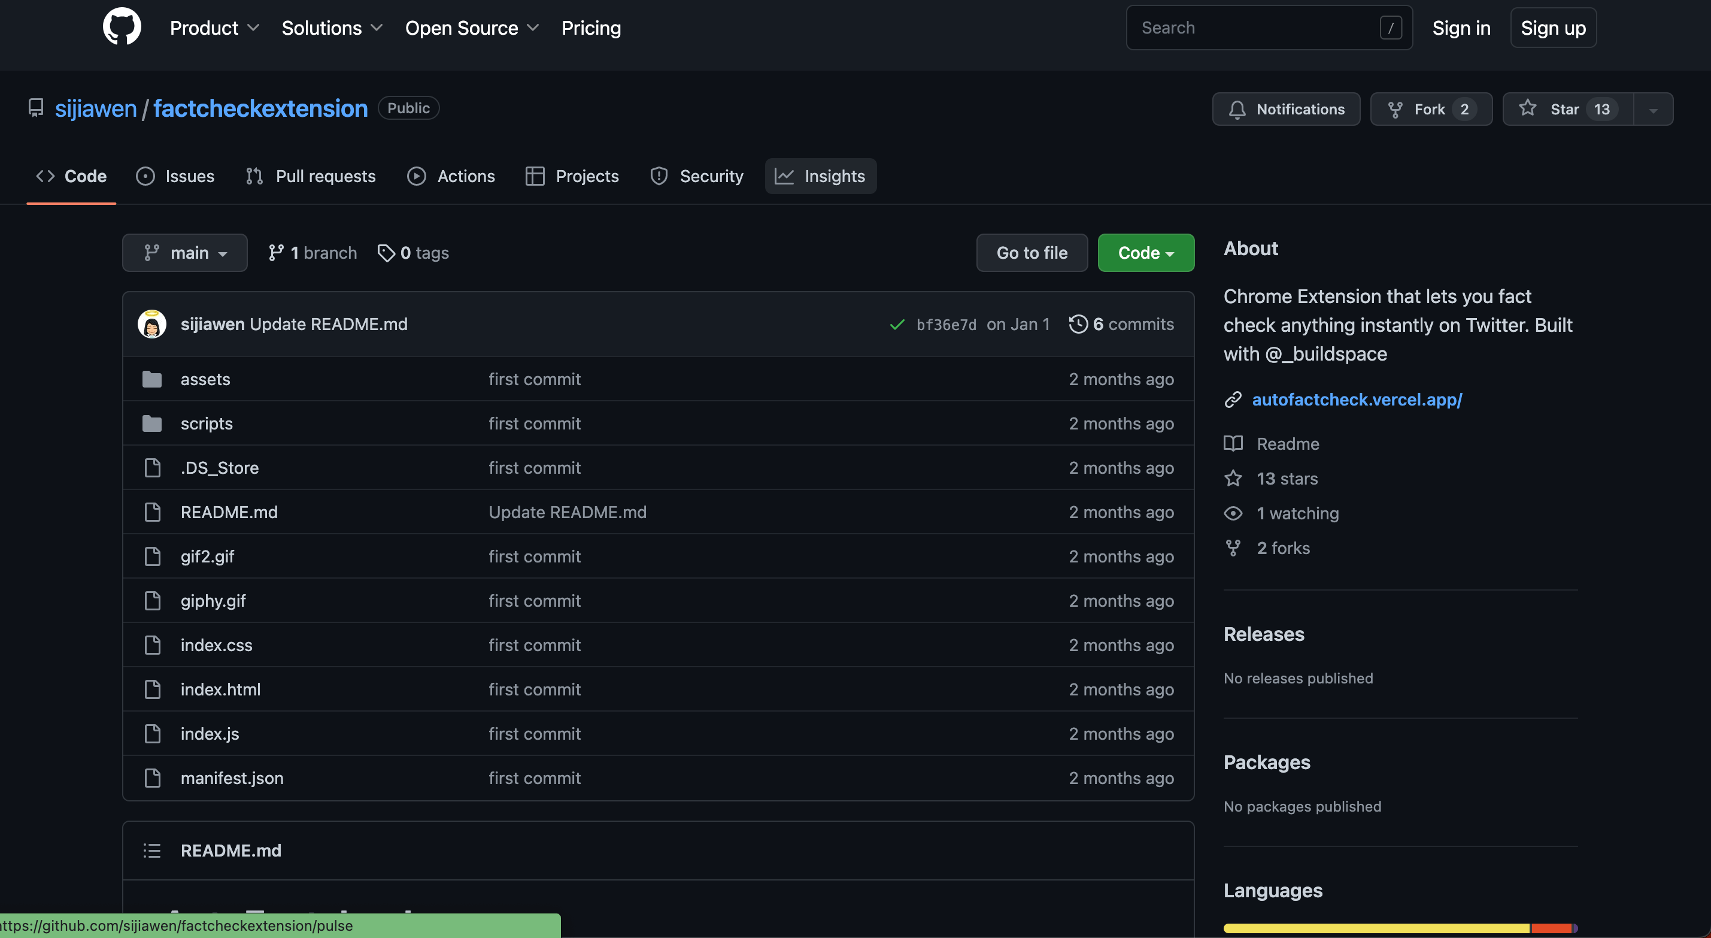Open the index.js file
1711x938 pixels.
pyautogui.click(x=210, y=734)
